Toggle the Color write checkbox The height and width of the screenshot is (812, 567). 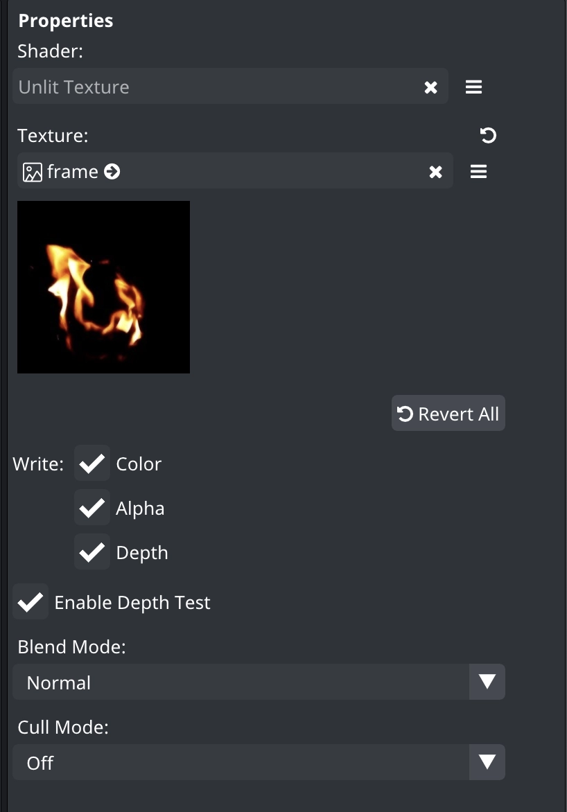[x=91, y=464]
